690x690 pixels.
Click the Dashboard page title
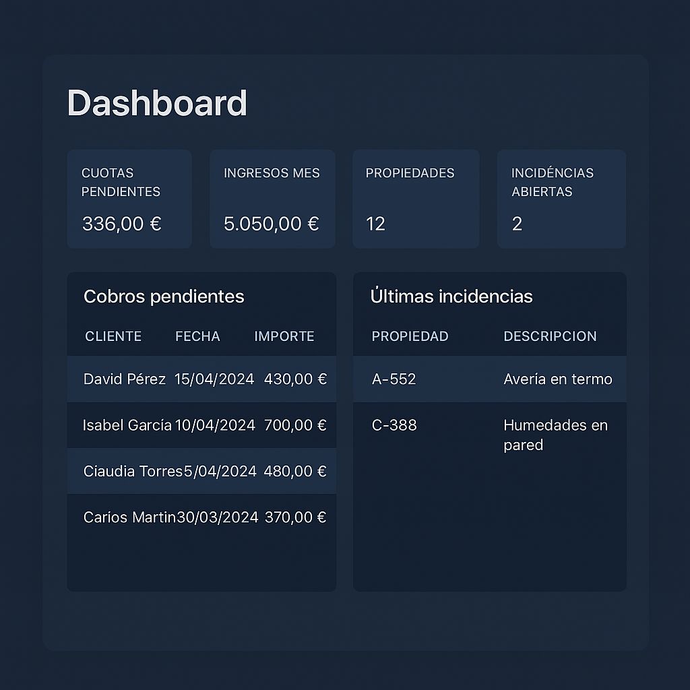click(157, 104)
